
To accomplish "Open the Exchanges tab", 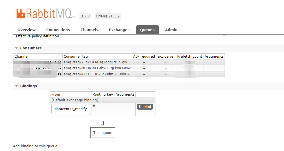I will click(119, 30).
